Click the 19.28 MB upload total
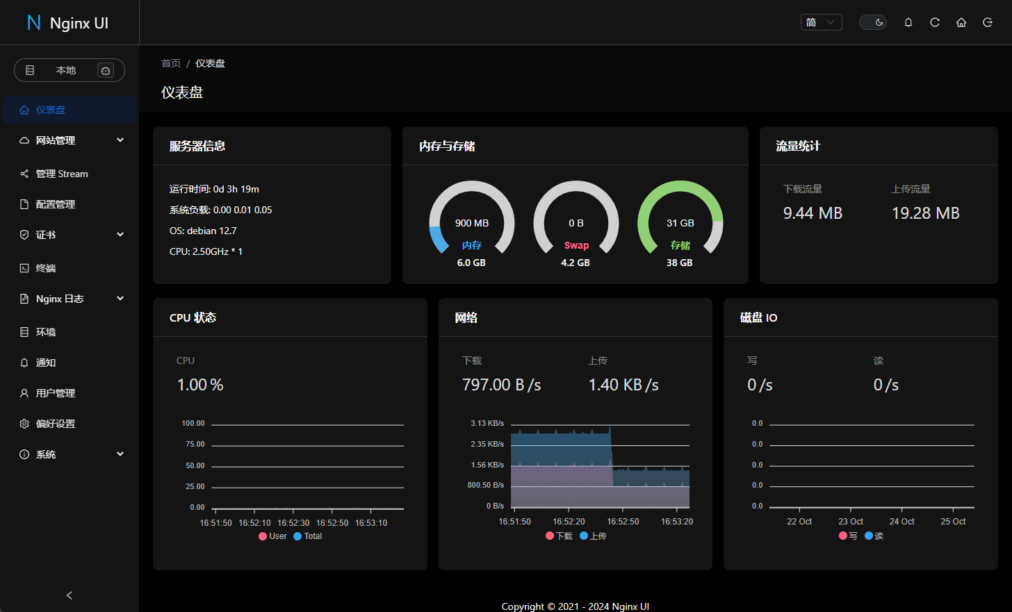Viewport: 1012px width, 612px height. (926, 213)
